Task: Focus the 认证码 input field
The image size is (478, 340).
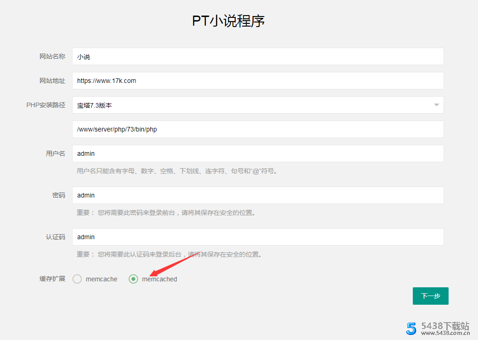Action: (258, 237)
